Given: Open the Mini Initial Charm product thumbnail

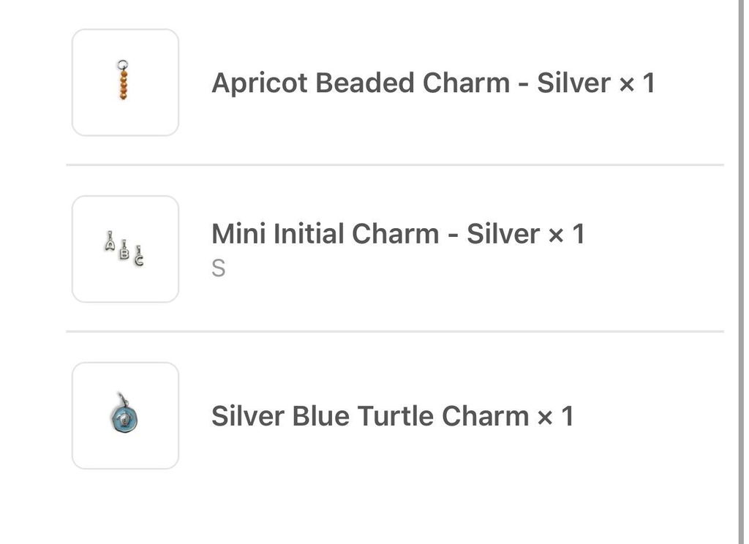Looking at the screenshot, I should pyautogui.click(x=125, y=249).
